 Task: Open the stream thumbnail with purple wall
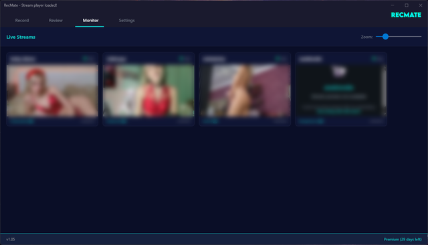(245, 90)
